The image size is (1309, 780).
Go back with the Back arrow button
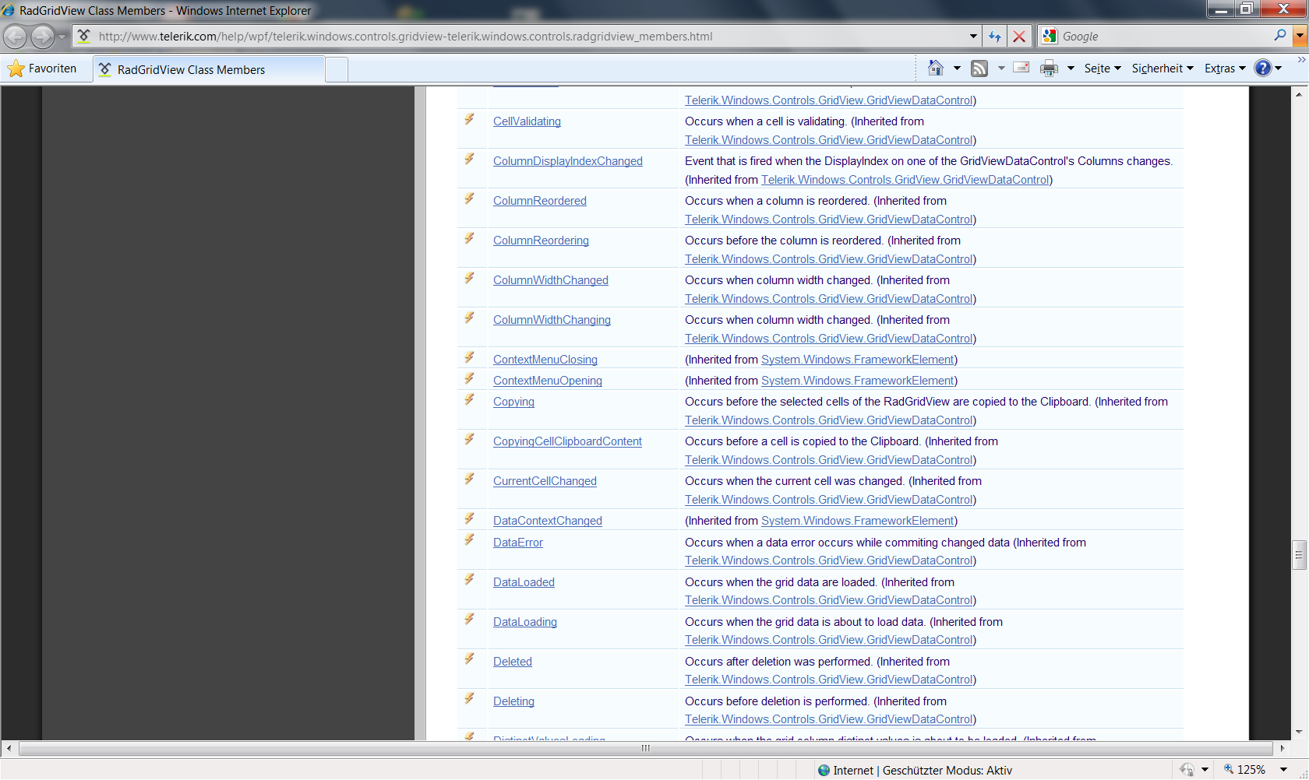click(15, 37)
